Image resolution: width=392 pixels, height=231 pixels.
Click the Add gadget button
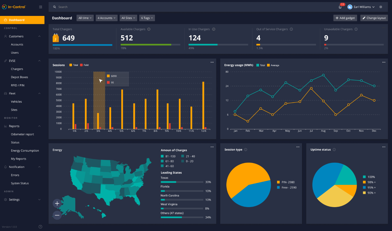point(345,18)
